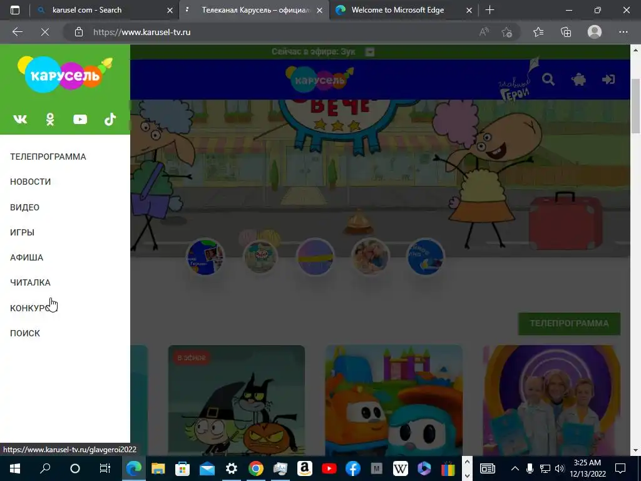The width and height of the screenshot is (641, 481).
Task: Open ИГРЫ in the side menu
Action: [x=22, y=232]
